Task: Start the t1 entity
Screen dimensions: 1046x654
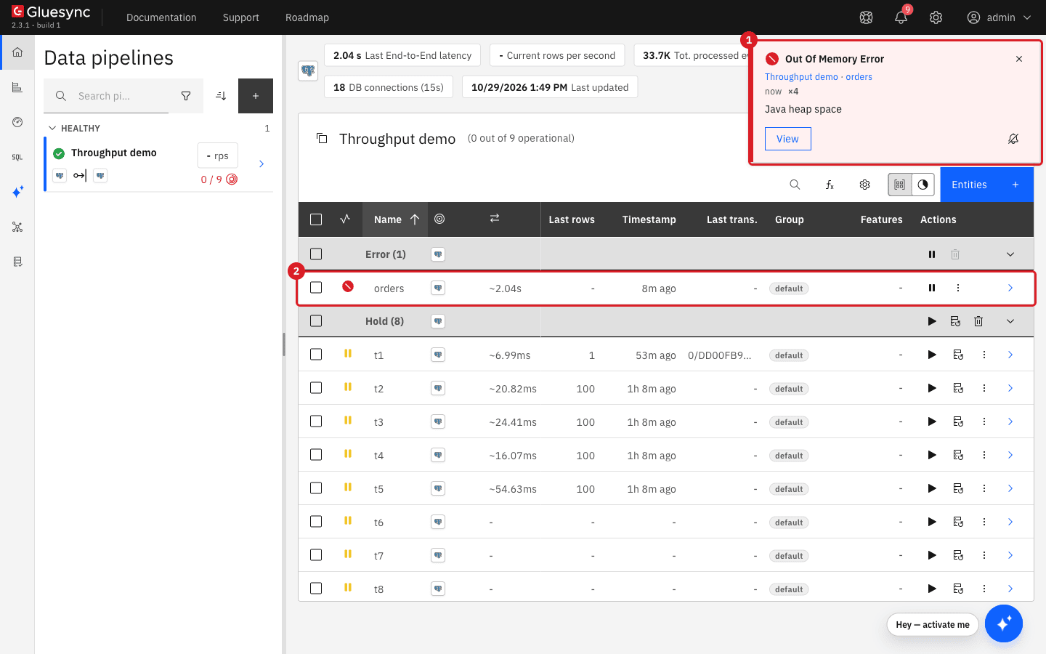Action: click(x=932, y=355)
